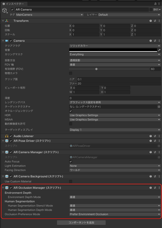Open the Transform help icon

pos(151,21)
